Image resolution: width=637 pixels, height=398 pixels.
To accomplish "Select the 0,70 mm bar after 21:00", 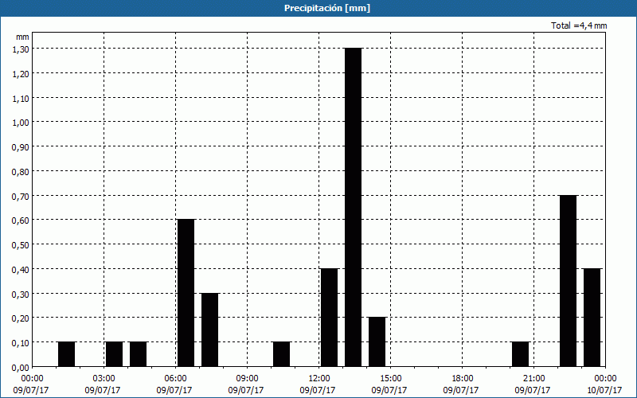I will (568, 281).
